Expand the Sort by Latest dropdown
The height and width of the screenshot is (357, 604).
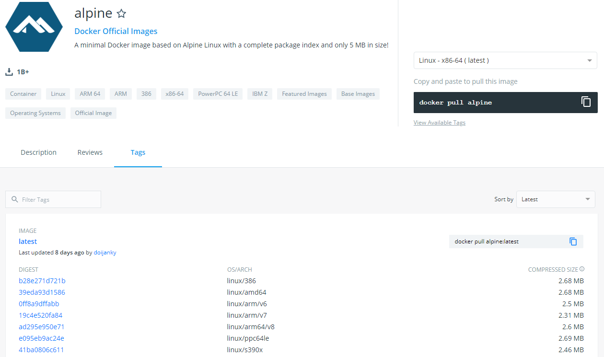555,199
